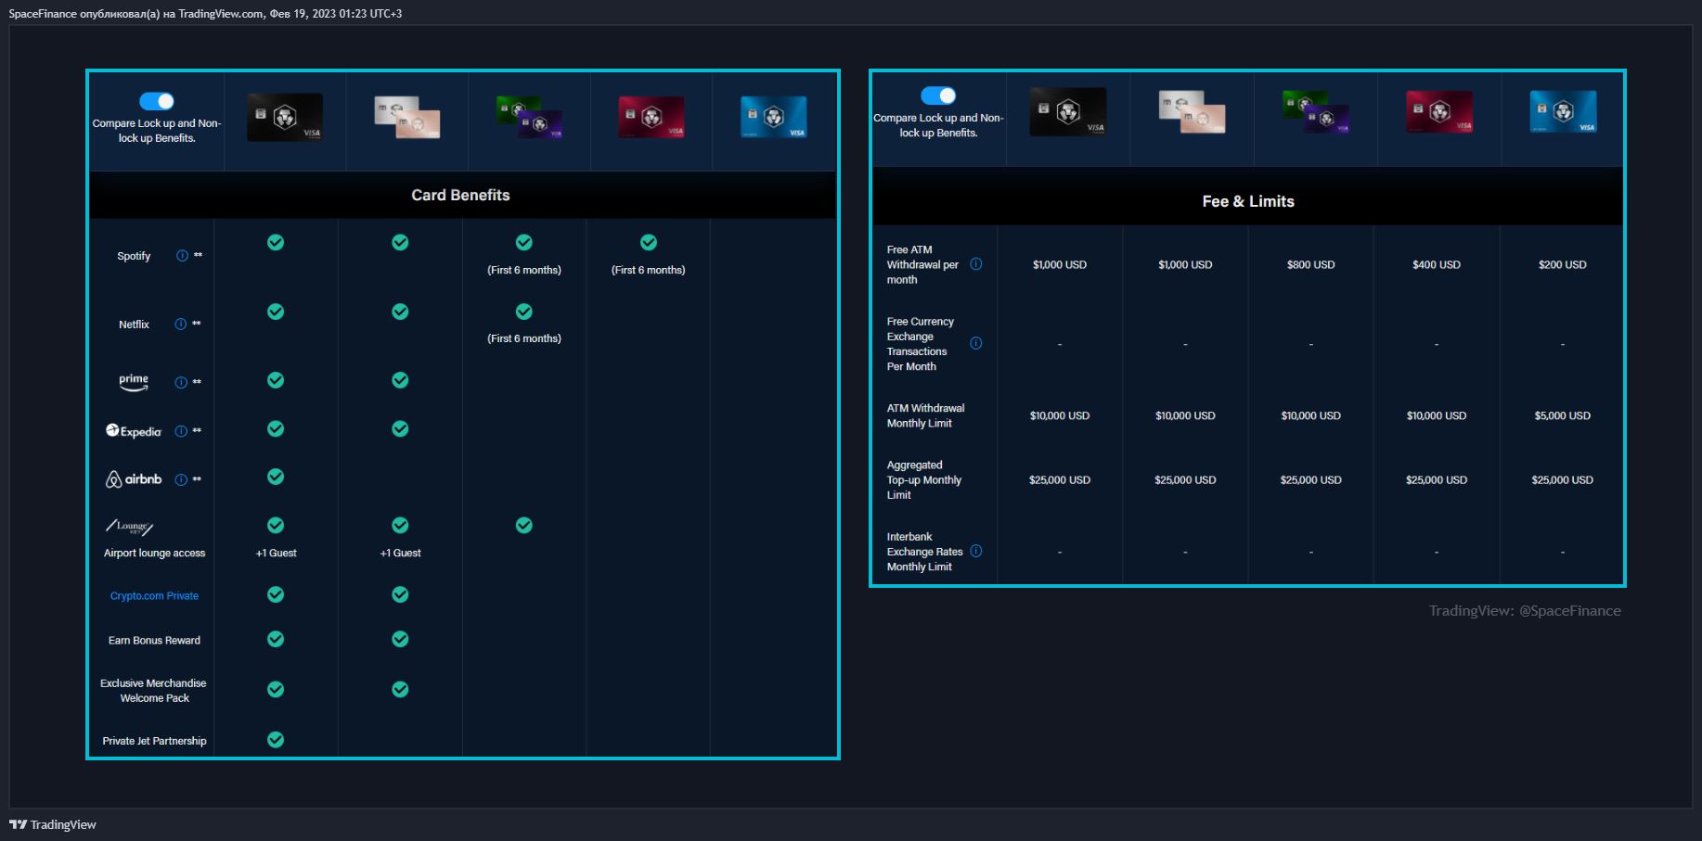Select midnight blue card in Card Benefits
This screenshot has height=841, width=1702.
coord(774,118)
